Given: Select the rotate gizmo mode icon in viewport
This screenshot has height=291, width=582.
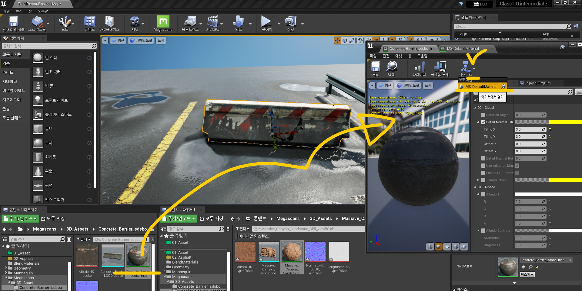Looking at the screenshot, I should point(345,40).
